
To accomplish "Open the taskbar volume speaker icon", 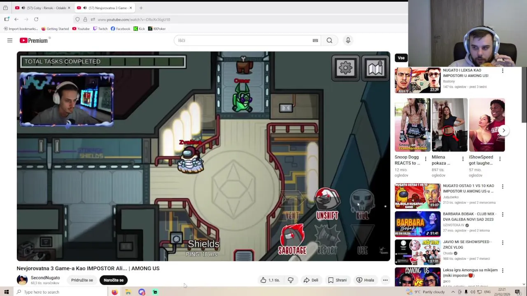I will coord(473,292).
